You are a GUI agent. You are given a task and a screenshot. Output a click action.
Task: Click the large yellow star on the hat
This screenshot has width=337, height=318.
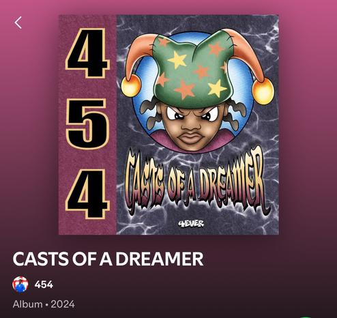point(177,59)
